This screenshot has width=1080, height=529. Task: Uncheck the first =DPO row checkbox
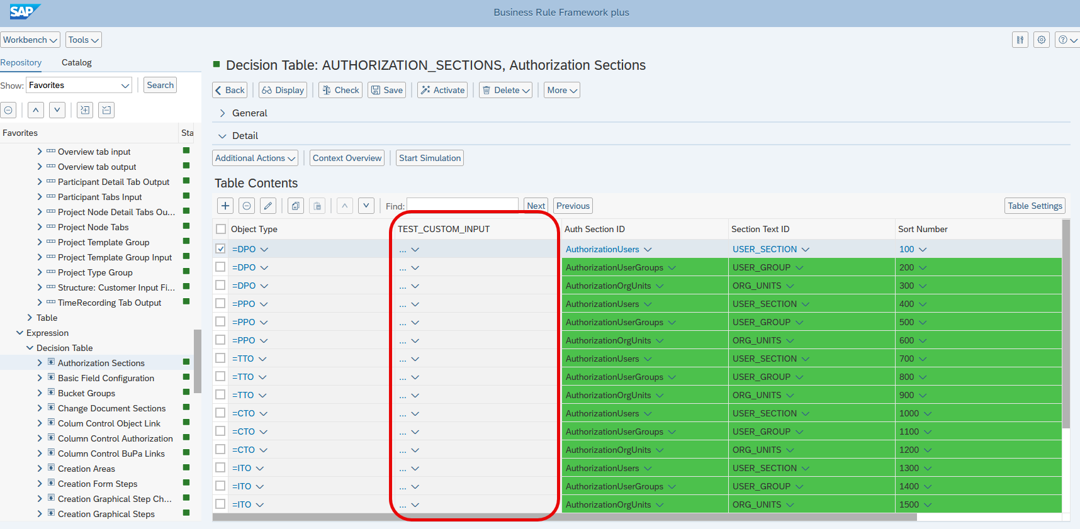click(220, 248)
